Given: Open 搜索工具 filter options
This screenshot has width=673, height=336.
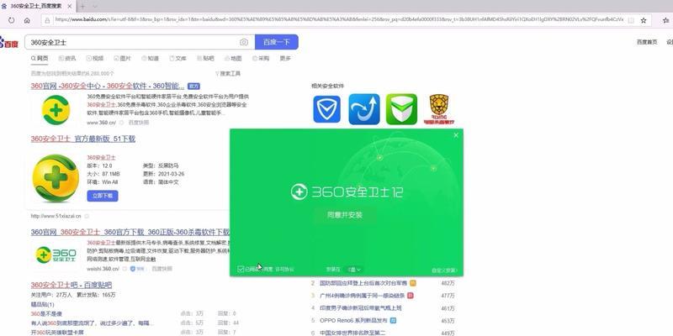Looking at the screenshot, I should tap(228, 74).
